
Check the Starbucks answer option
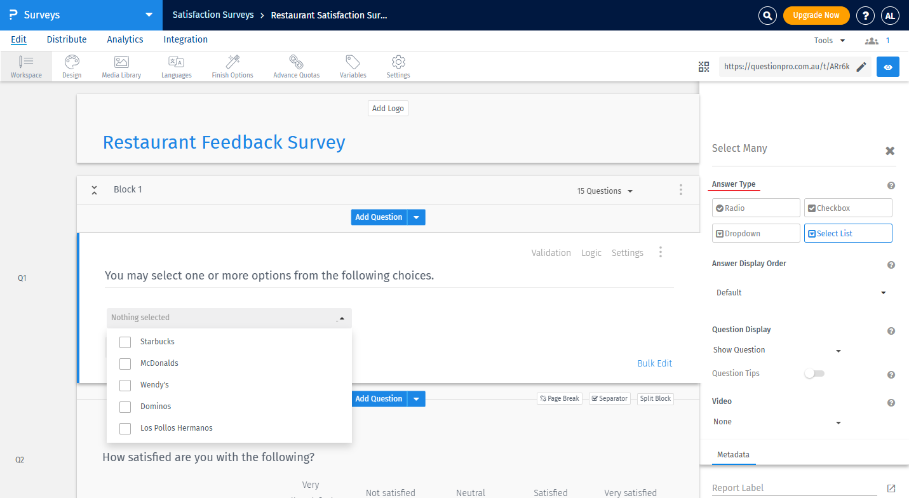tap(125, 342)
